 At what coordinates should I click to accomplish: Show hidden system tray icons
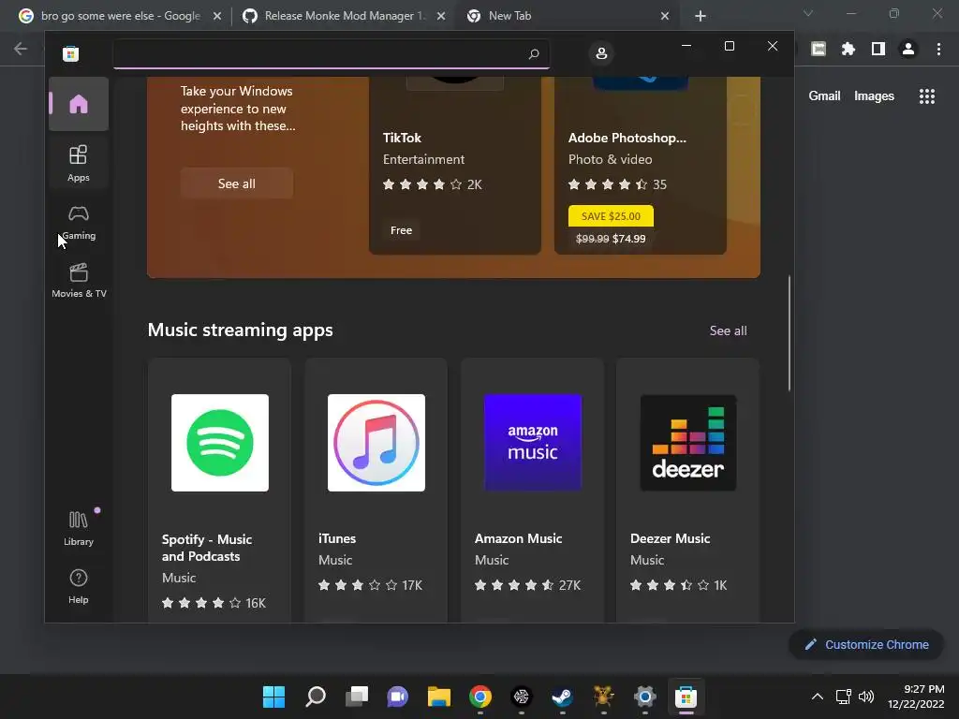click(x=817, y=697)
